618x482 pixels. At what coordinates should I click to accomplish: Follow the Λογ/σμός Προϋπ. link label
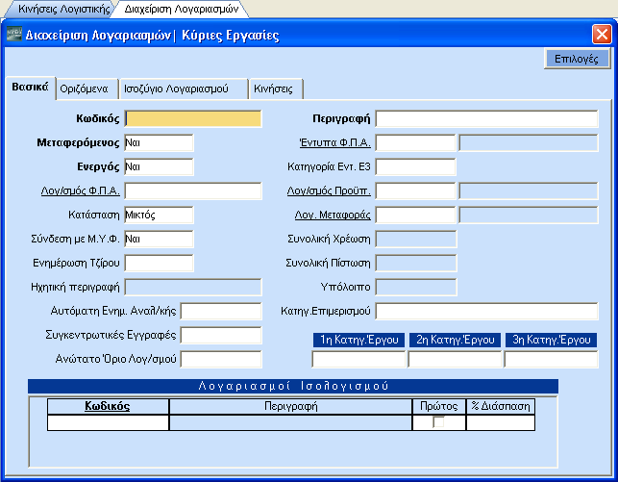click(329, 190)
